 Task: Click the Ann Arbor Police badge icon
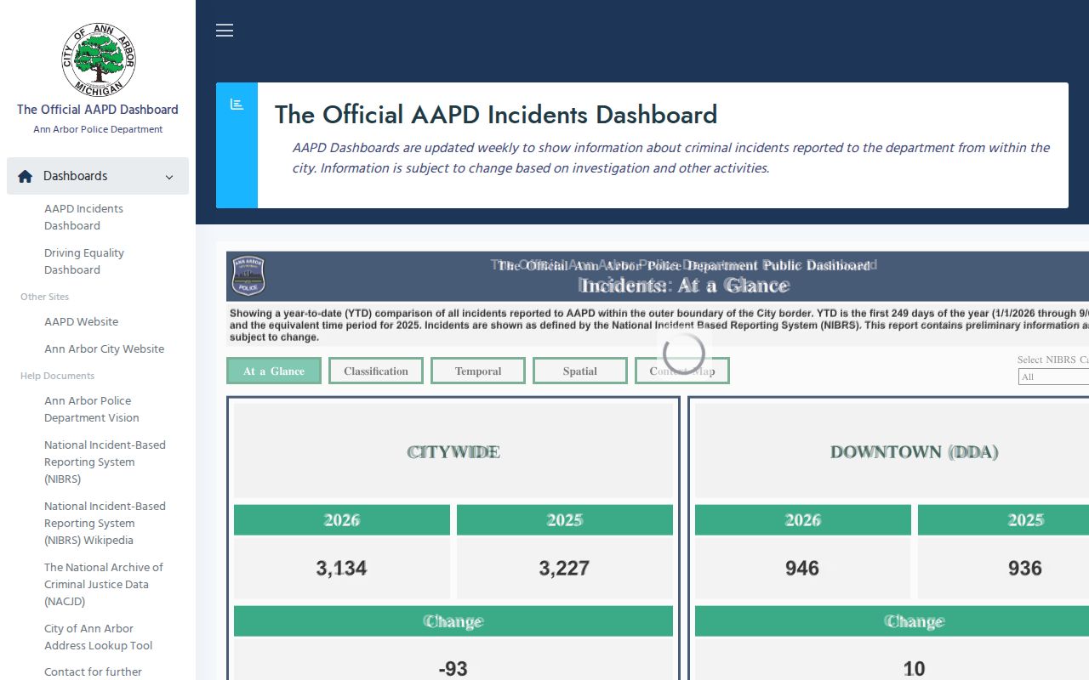[x=248, y=275]
